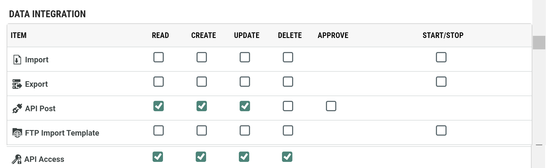Enable Start/Stop for FTP Import Template
Screen dimensions: 552x168
[441, 131]
